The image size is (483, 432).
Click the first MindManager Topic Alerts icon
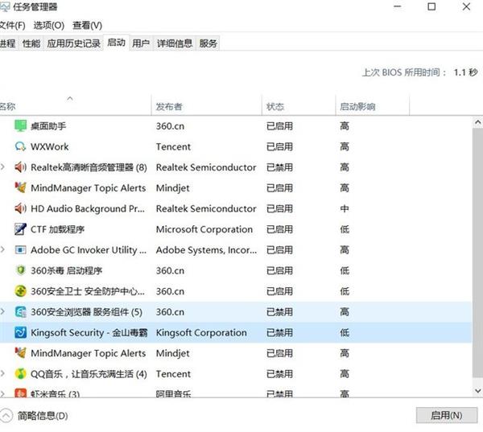(21, 187)
